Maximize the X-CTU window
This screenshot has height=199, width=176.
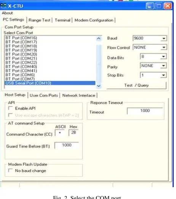pyautogui.click(x=159, y=6)
